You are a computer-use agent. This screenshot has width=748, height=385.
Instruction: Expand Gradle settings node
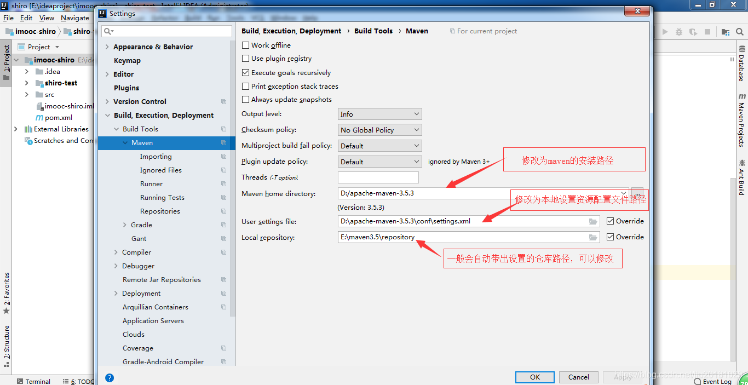pyautogui.click(x=125, y=225)
